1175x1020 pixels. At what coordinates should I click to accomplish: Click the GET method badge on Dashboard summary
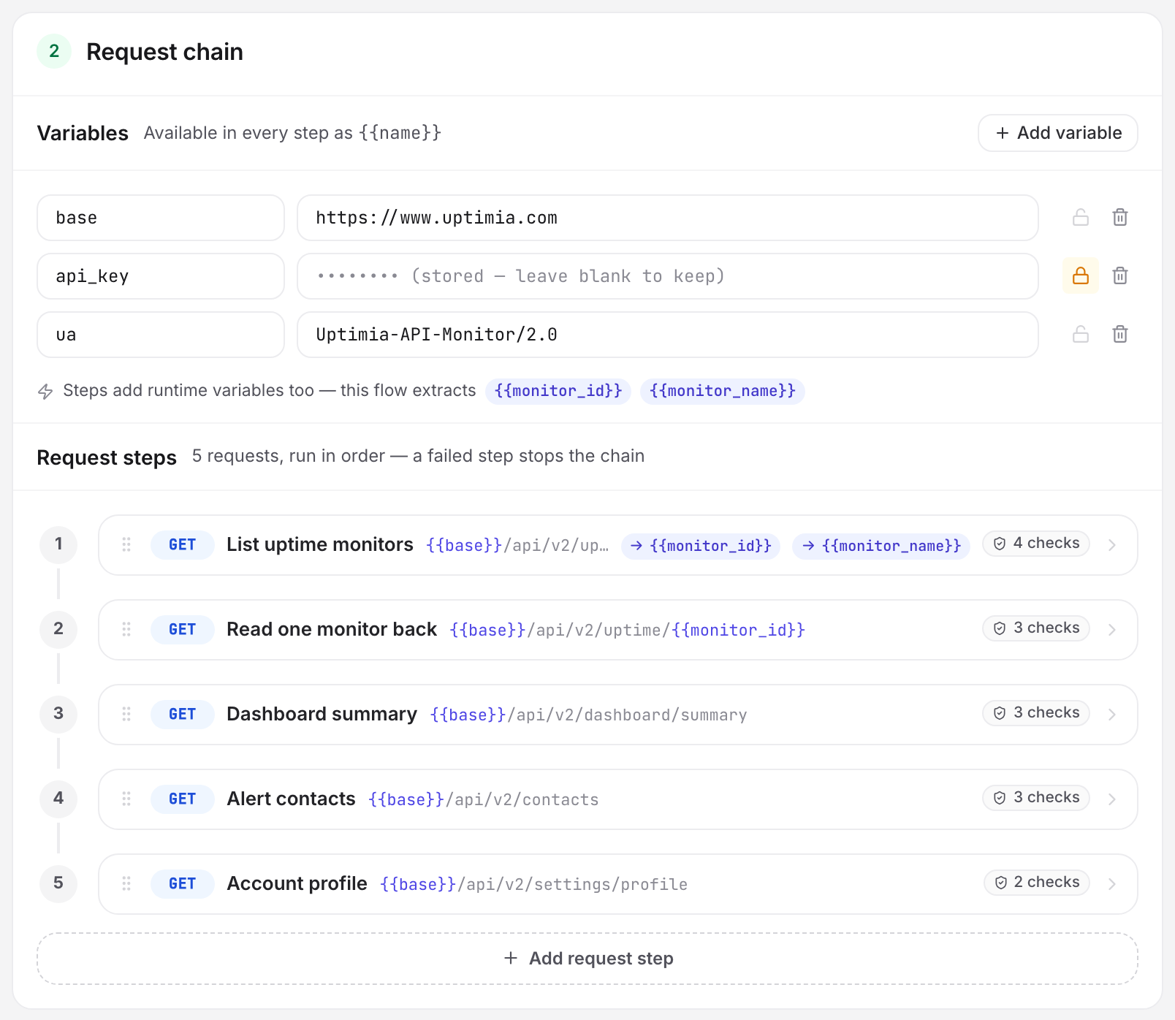coord(183,714)
